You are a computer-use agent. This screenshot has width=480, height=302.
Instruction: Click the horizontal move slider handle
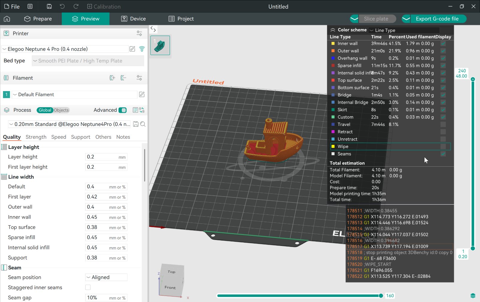click(381, 296)
